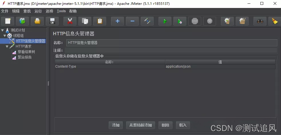Viewport: 281px width, 135px height.
Task: Click the 线程组 gear icon
Action: [x=10, y=36]
